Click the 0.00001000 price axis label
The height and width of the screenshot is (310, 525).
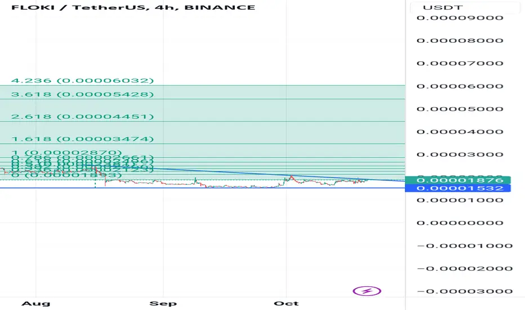coord(460,200)
